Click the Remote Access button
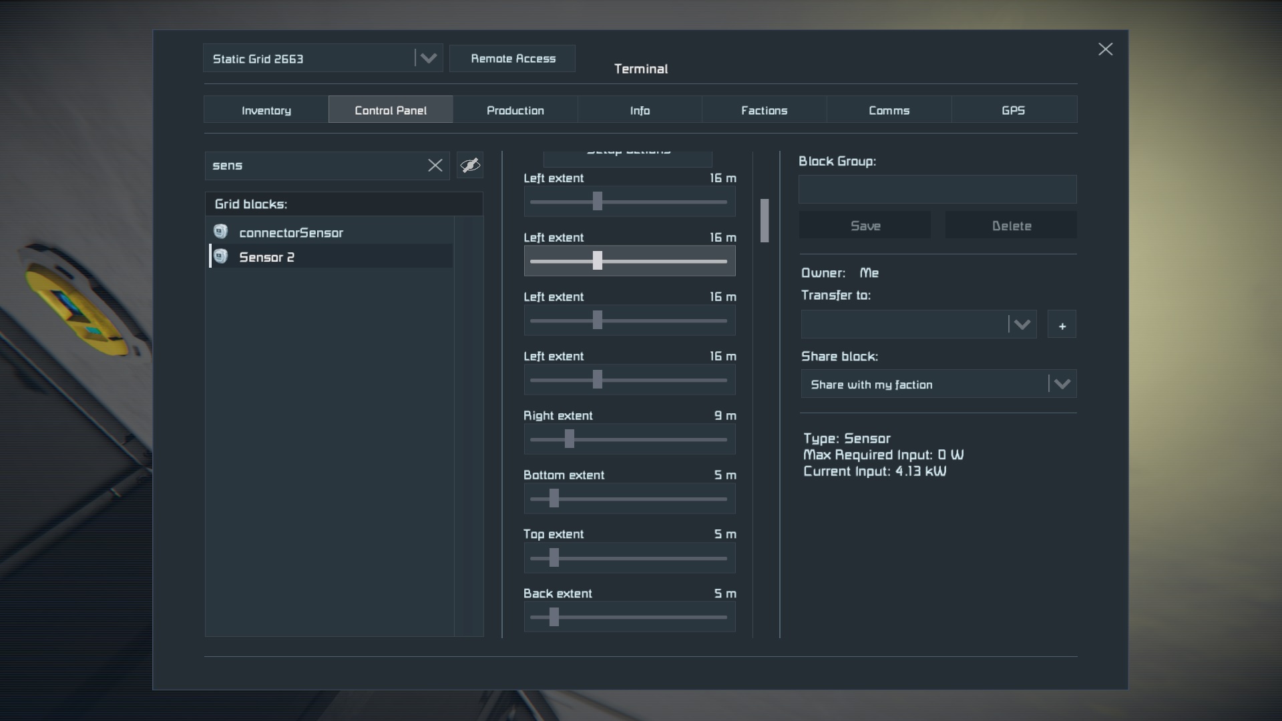 [x=513, y=59]
